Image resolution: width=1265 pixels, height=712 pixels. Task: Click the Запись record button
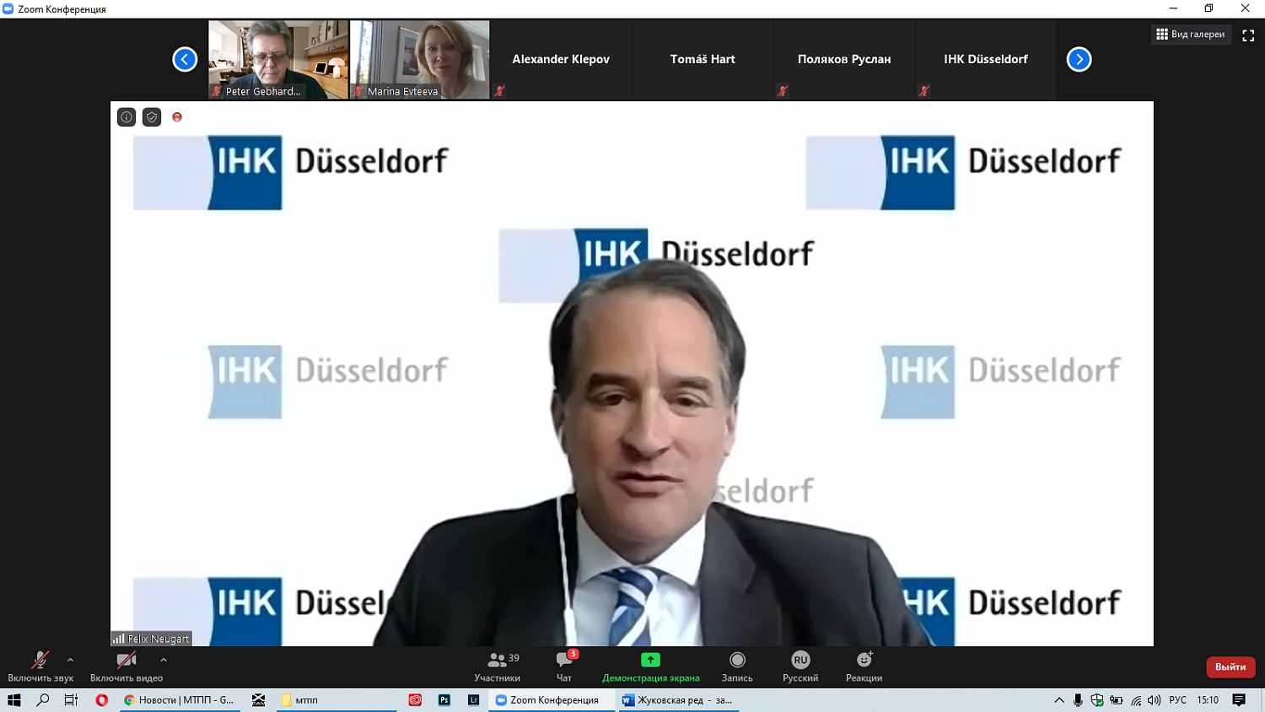(x=737, y=666)
